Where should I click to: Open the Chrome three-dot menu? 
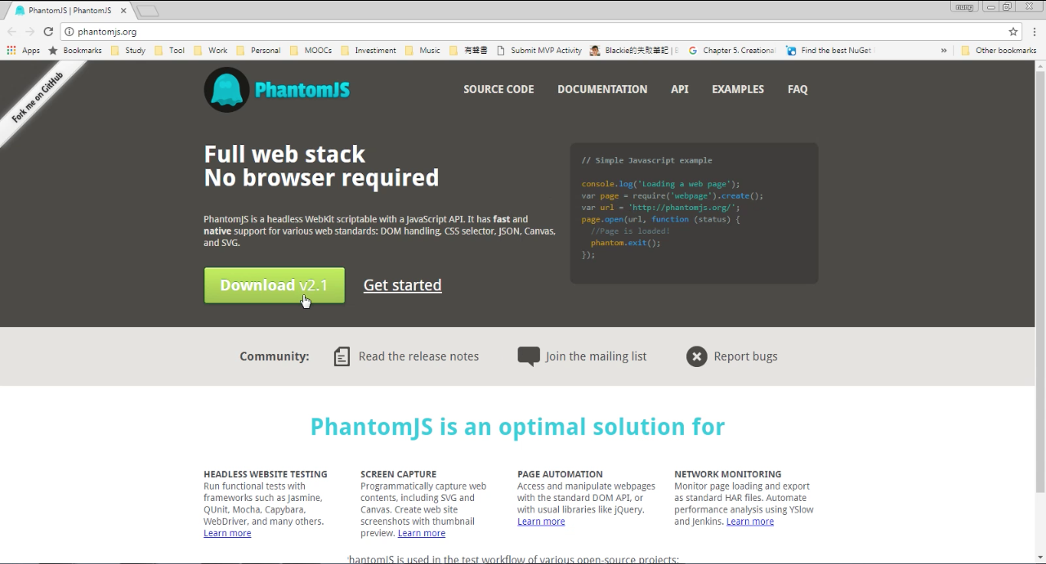(1035, 32)
